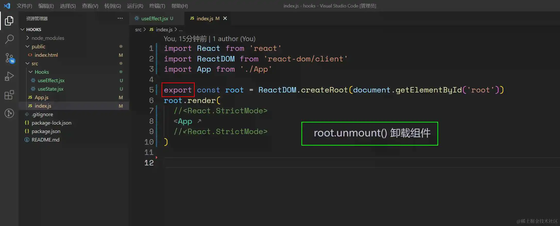This screenshot has width=560, height=226.
Task: Click the React icon of useEffect.jsx tab
Action: [137, 18]
